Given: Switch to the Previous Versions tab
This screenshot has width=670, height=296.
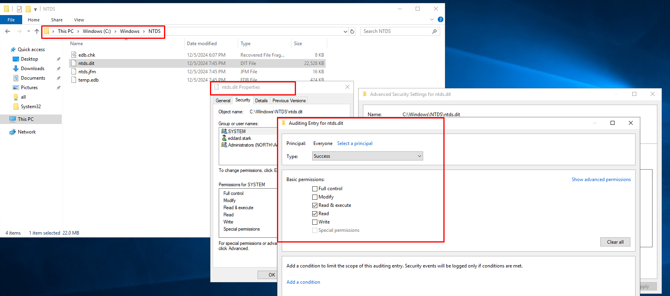Looking at the screenshot, I should coord(289,101).
